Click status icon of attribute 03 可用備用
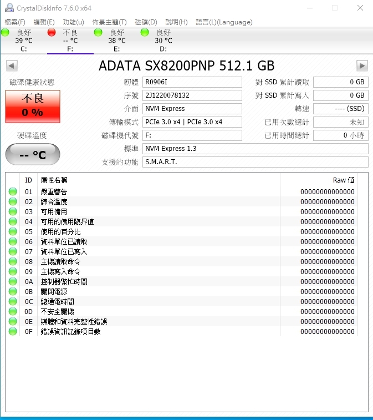The width and height of the screenshot is (373, 420). (x=13, y=211)
